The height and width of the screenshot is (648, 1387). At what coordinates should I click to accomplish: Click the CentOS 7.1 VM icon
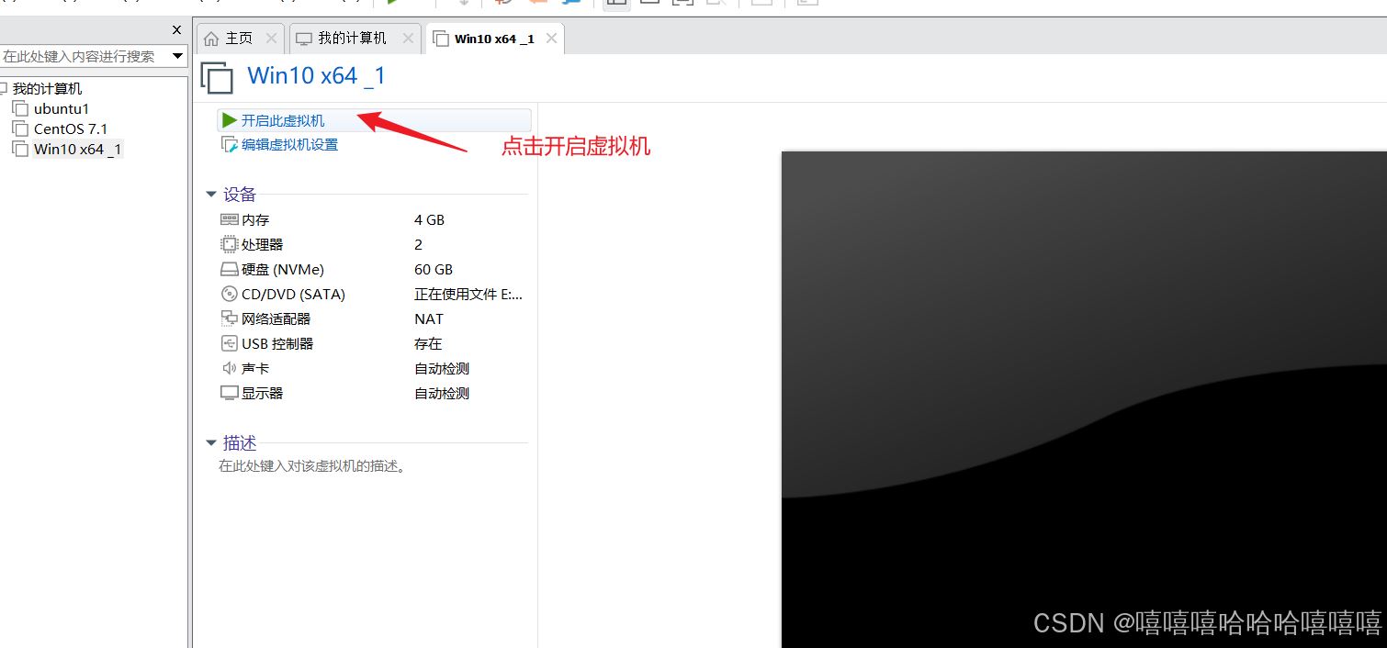click(x=20, y=129)
